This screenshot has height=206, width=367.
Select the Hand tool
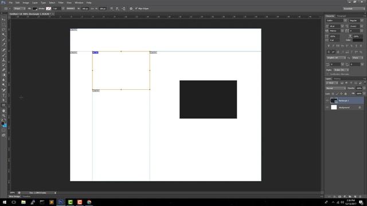point(3,110)
